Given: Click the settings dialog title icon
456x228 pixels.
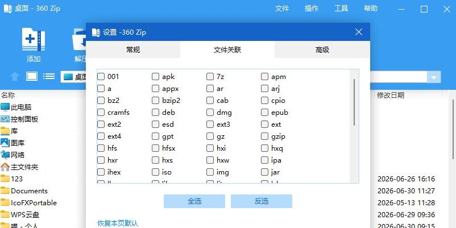Looking at the screenshot, I should 96,32.
